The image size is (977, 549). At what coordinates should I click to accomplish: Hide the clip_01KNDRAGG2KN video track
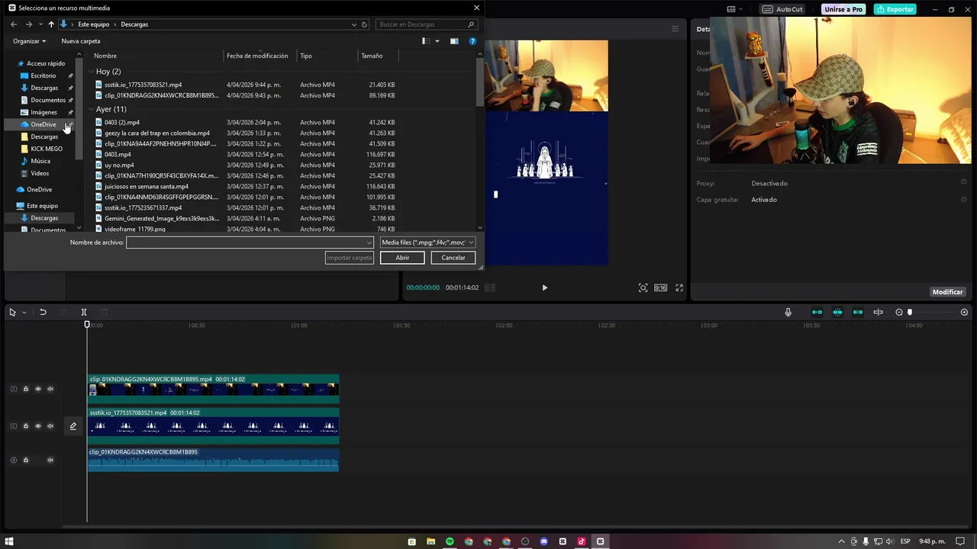pos(38,389)
